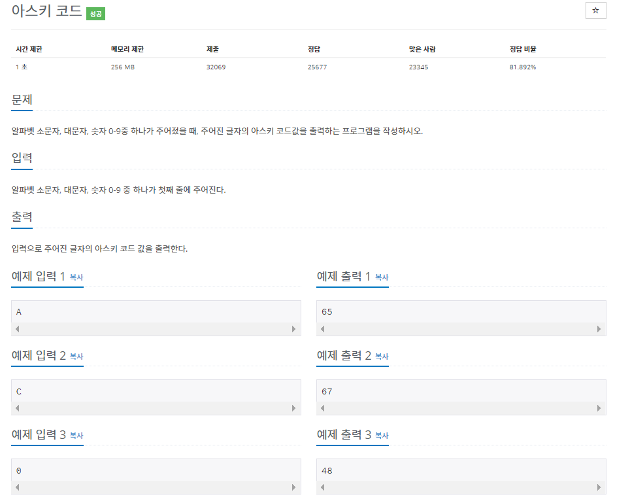Image resolution: width=630 pixels, height=503 pixels.
Task: Click the 1 초 time limit value
Action: tap(22, 67)
